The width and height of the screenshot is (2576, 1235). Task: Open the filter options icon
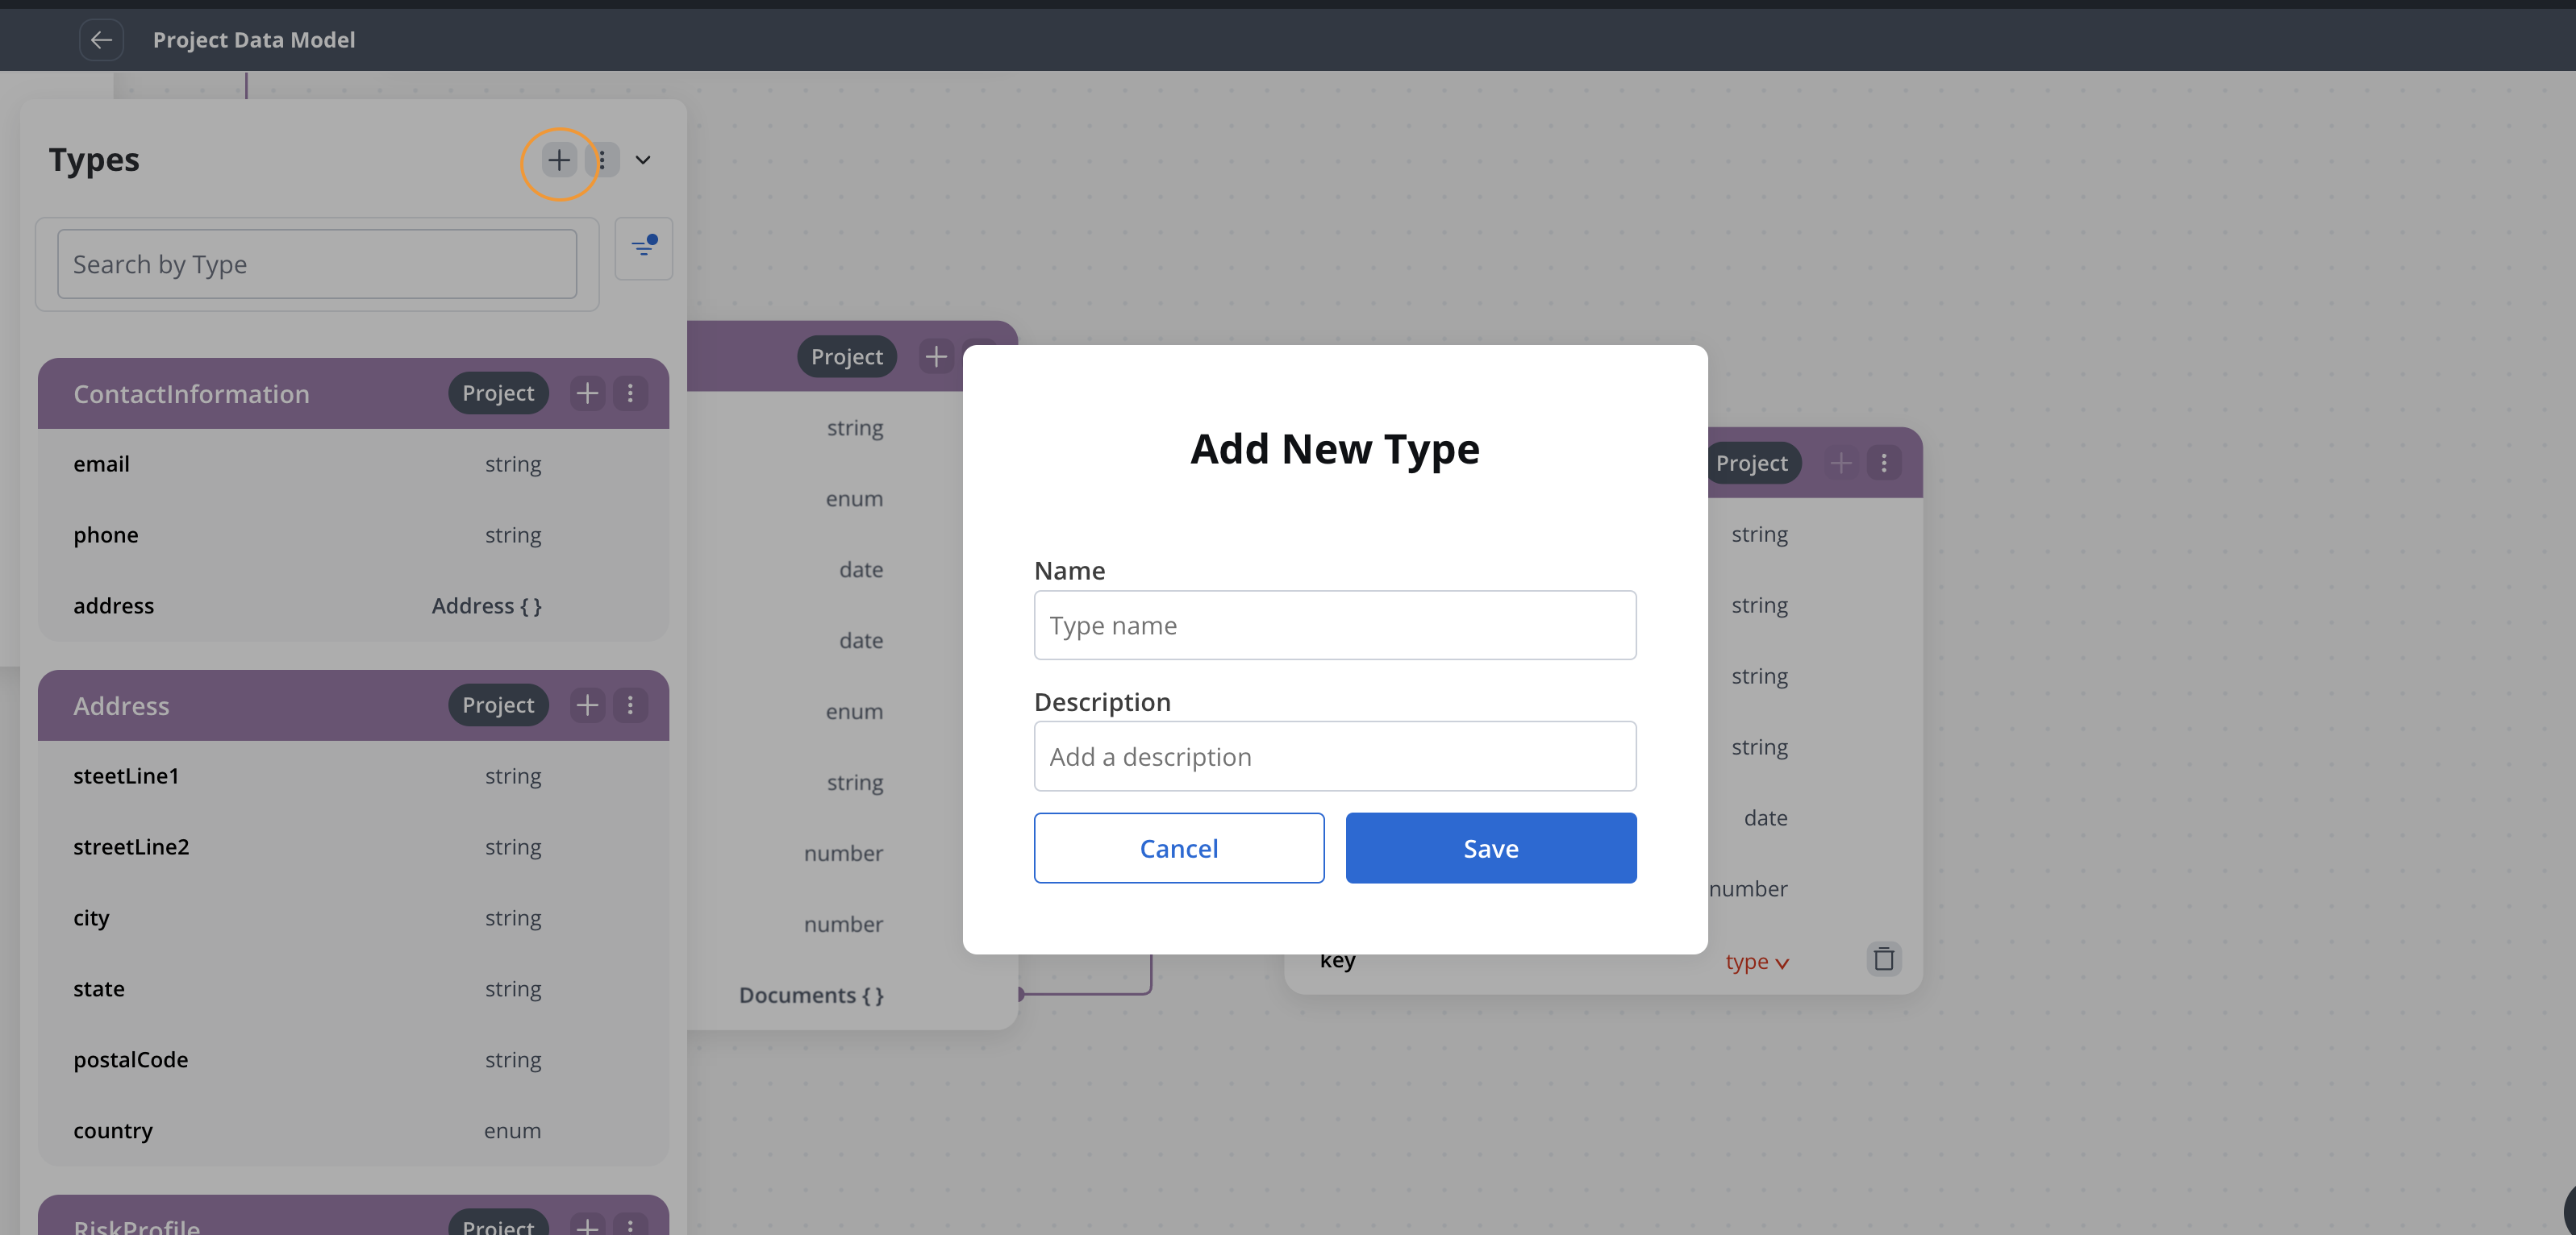click(644, 247)
